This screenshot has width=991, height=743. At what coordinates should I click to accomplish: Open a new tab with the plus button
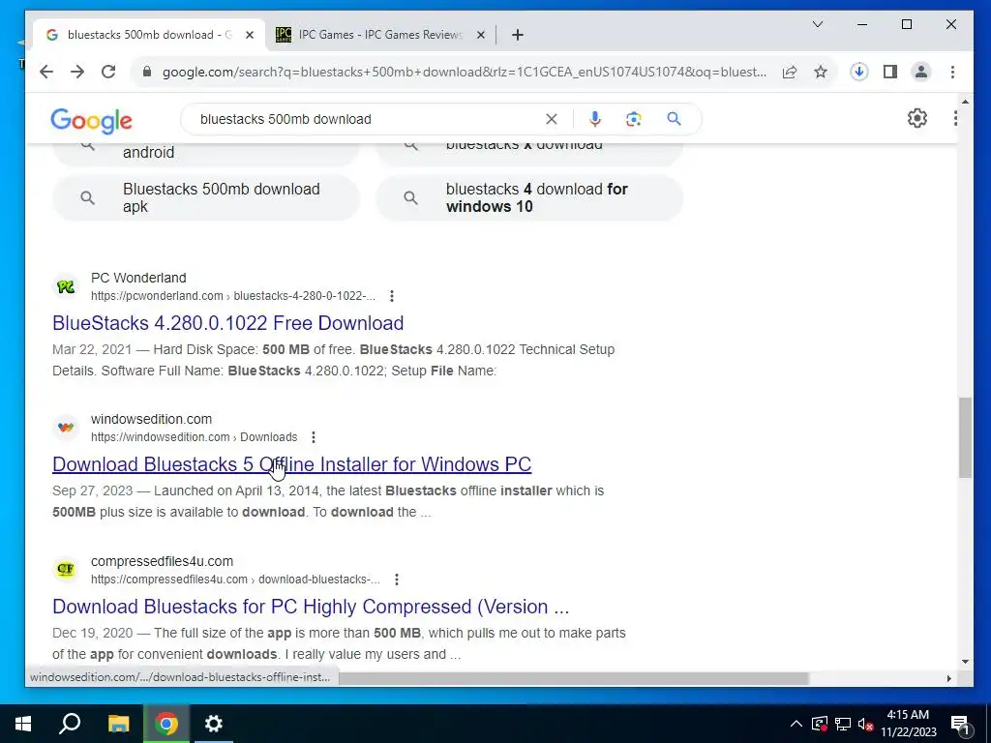pos(518,35)
